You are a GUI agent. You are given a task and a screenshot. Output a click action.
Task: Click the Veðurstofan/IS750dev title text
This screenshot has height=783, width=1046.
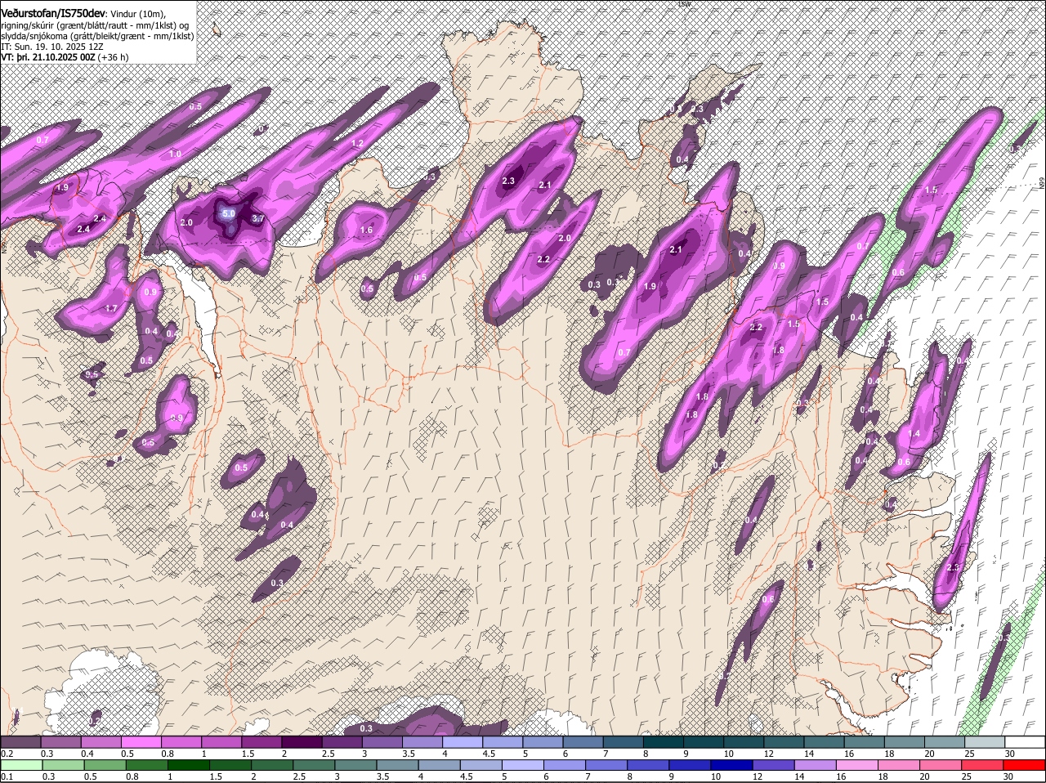tap(52, 11)
